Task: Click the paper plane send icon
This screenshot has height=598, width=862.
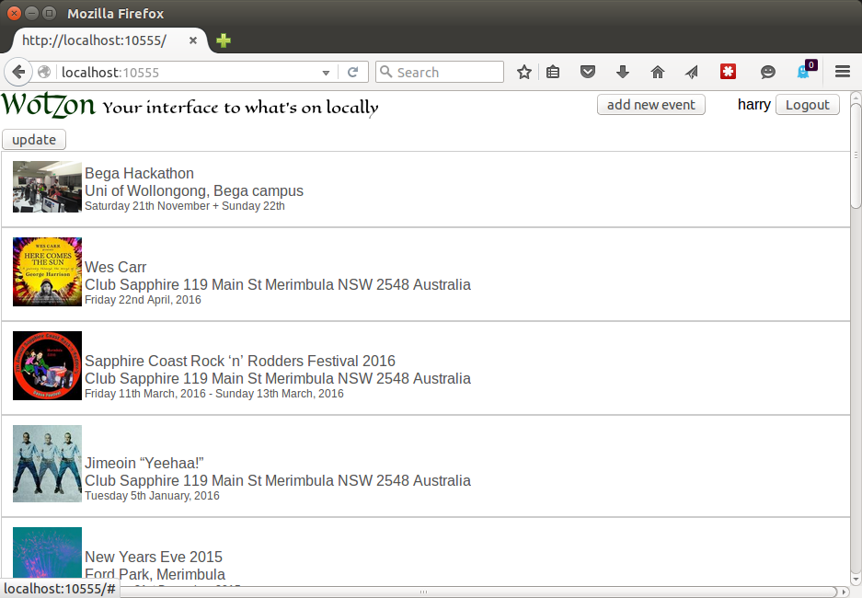Action: (x=692, y=72)
